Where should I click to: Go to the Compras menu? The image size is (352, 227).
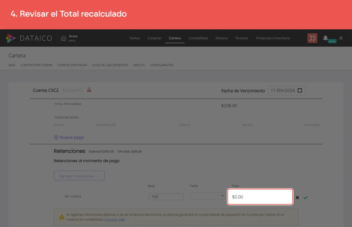pyautogui.click(x=154, y=38)
